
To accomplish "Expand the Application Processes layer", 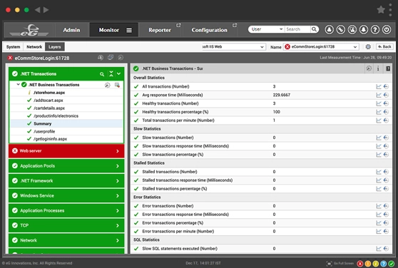I will pos(66,211).
